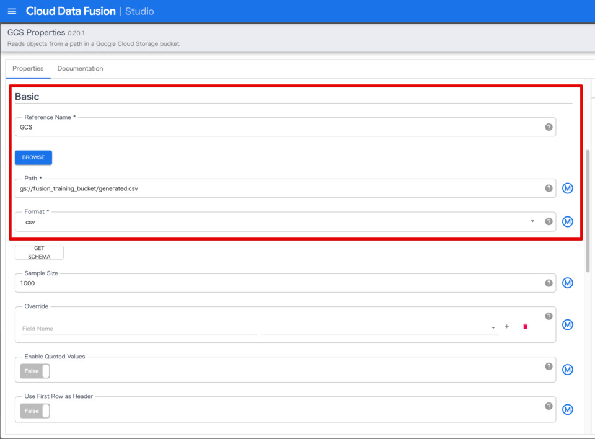Click the BROWSE button
Image resolution: width=595 pixels, height=439 pixels.
click(33, 157)
